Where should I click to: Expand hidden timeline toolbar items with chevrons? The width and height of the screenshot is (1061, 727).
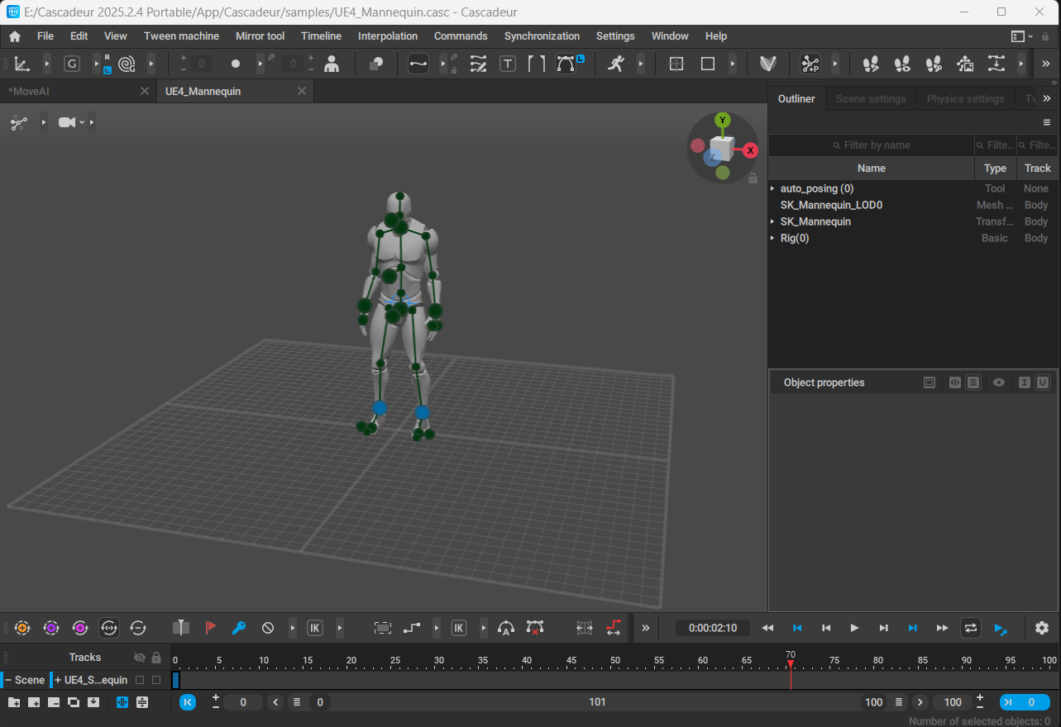[x=646, y=628]
